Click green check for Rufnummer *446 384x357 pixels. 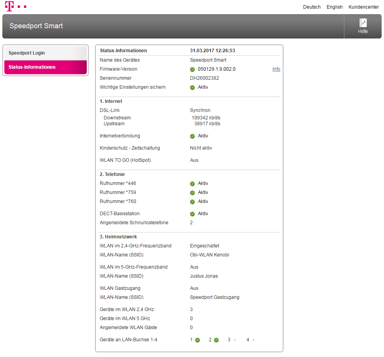(192, 184)
